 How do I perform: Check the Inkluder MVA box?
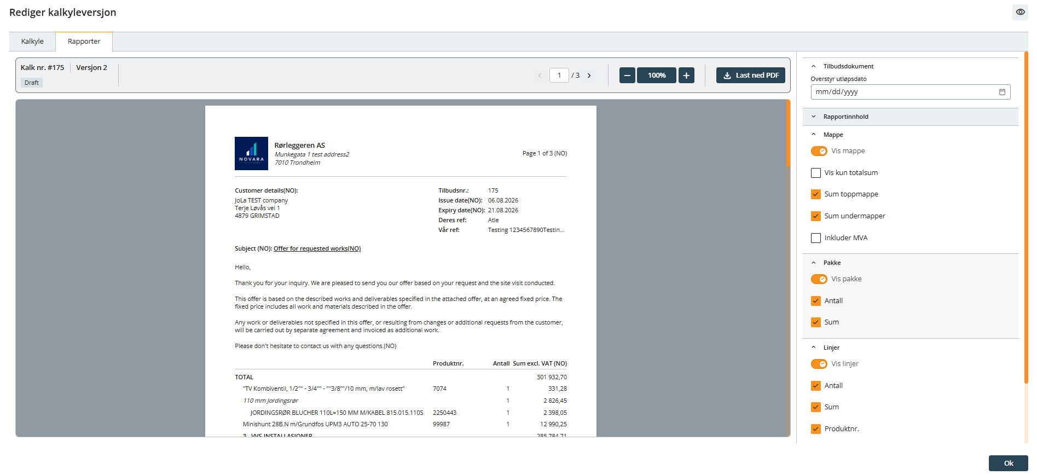[x=816, y=238]
